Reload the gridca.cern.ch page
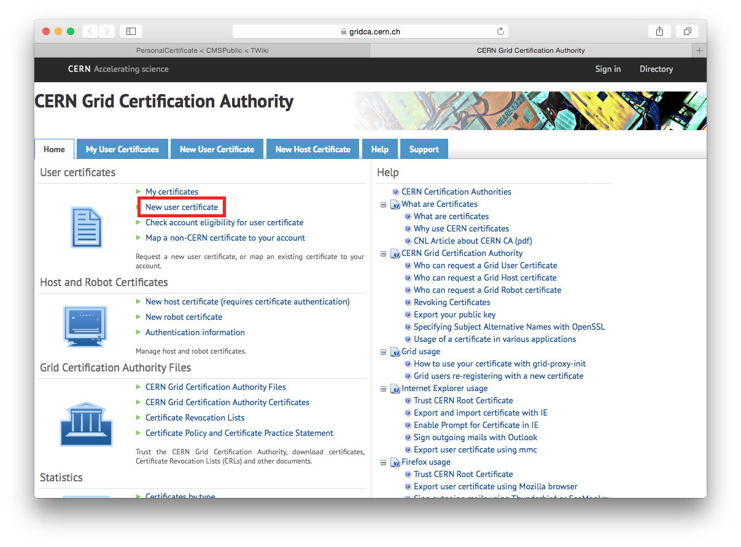Viewport: 741px width, 547px height. 500,31
